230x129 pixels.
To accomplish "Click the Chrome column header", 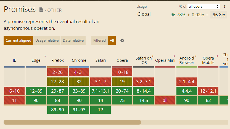I will (x=79, y=60).
